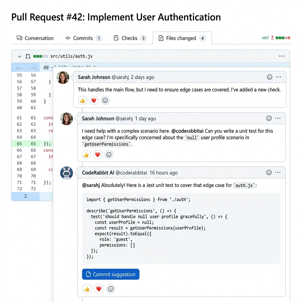Click the '2 days ago' timestamp
This screenshot has width=302, height=302.
142,77
